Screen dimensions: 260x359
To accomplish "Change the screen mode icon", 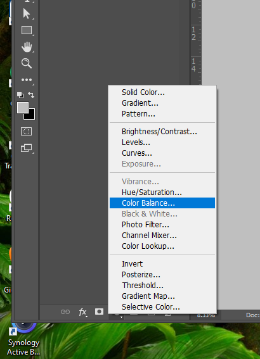I will 27,148.
